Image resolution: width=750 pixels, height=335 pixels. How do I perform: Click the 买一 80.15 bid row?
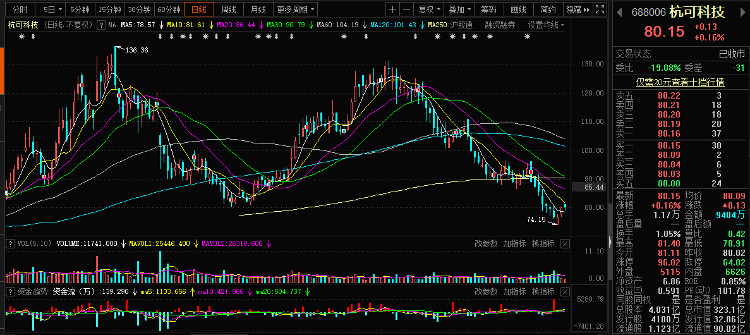tap(680, 145)
